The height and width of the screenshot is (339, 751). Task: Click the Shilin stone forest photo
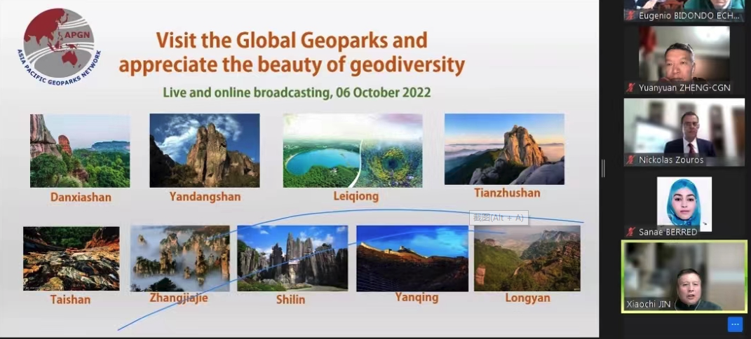292,258
